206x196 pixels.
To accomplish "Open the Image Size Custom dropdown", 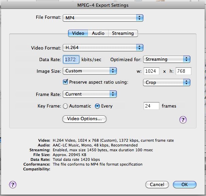I will 90,71.
